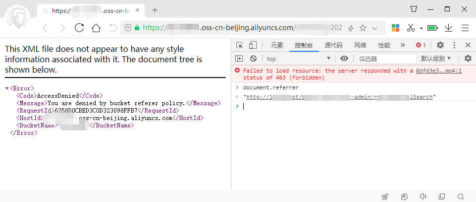Expand address bar dropdown chevron

[x=374, y=28]
